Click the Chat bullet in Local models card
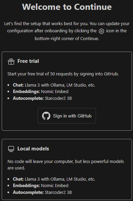The height and width of the screenshot is (201, 133). (54, 179)
